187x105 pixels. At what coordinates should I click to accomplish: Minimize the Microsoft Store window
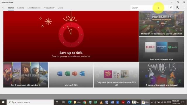coord(172,2)
